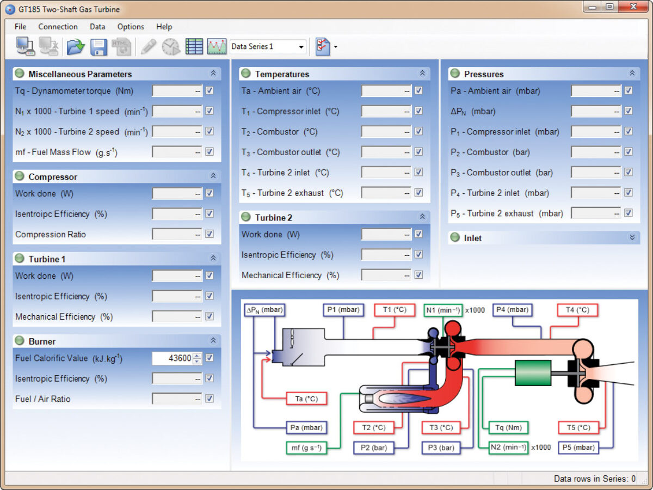Open the Options menu
653x490 pixels.
click(131, 27)
